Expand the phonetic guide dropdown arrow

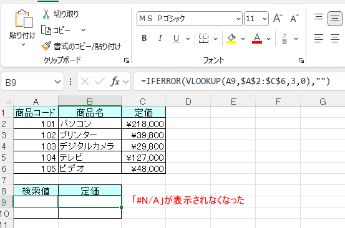pyautogui.click(x=296, y=39)
